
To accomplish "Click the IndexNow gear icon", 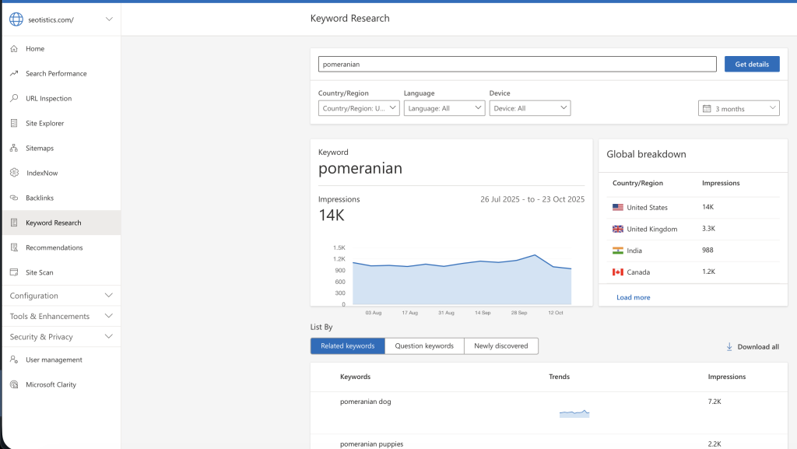I will pyautogui.click(x=14, y=173).
